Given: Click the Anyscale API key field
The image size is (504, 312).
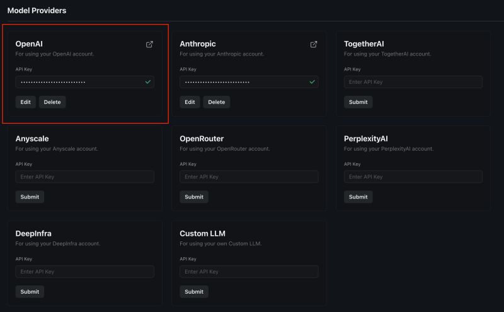Looking at the screenshot, I should [85, 177].
